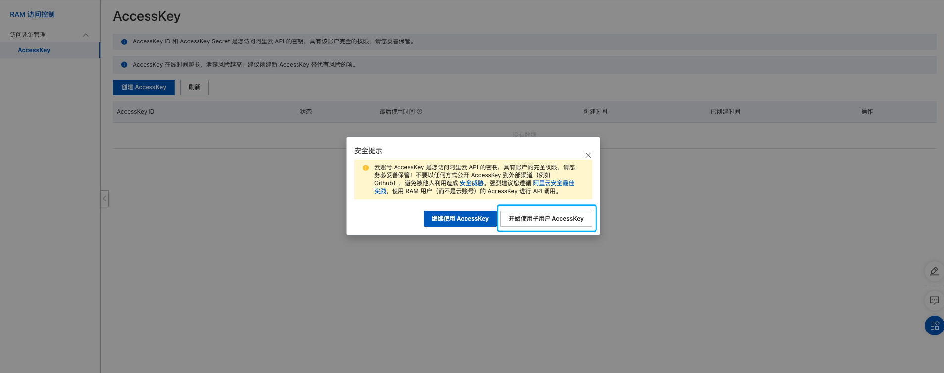
Task: Click 创建 AccessKey button
Action: 144,87
